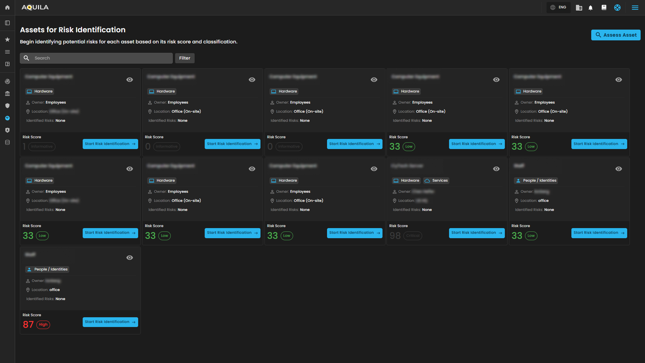Screen dimensions: 645x363
Task: Start Risk Identification for the Critical 98 asset
Action: click(x=477, y=233)
